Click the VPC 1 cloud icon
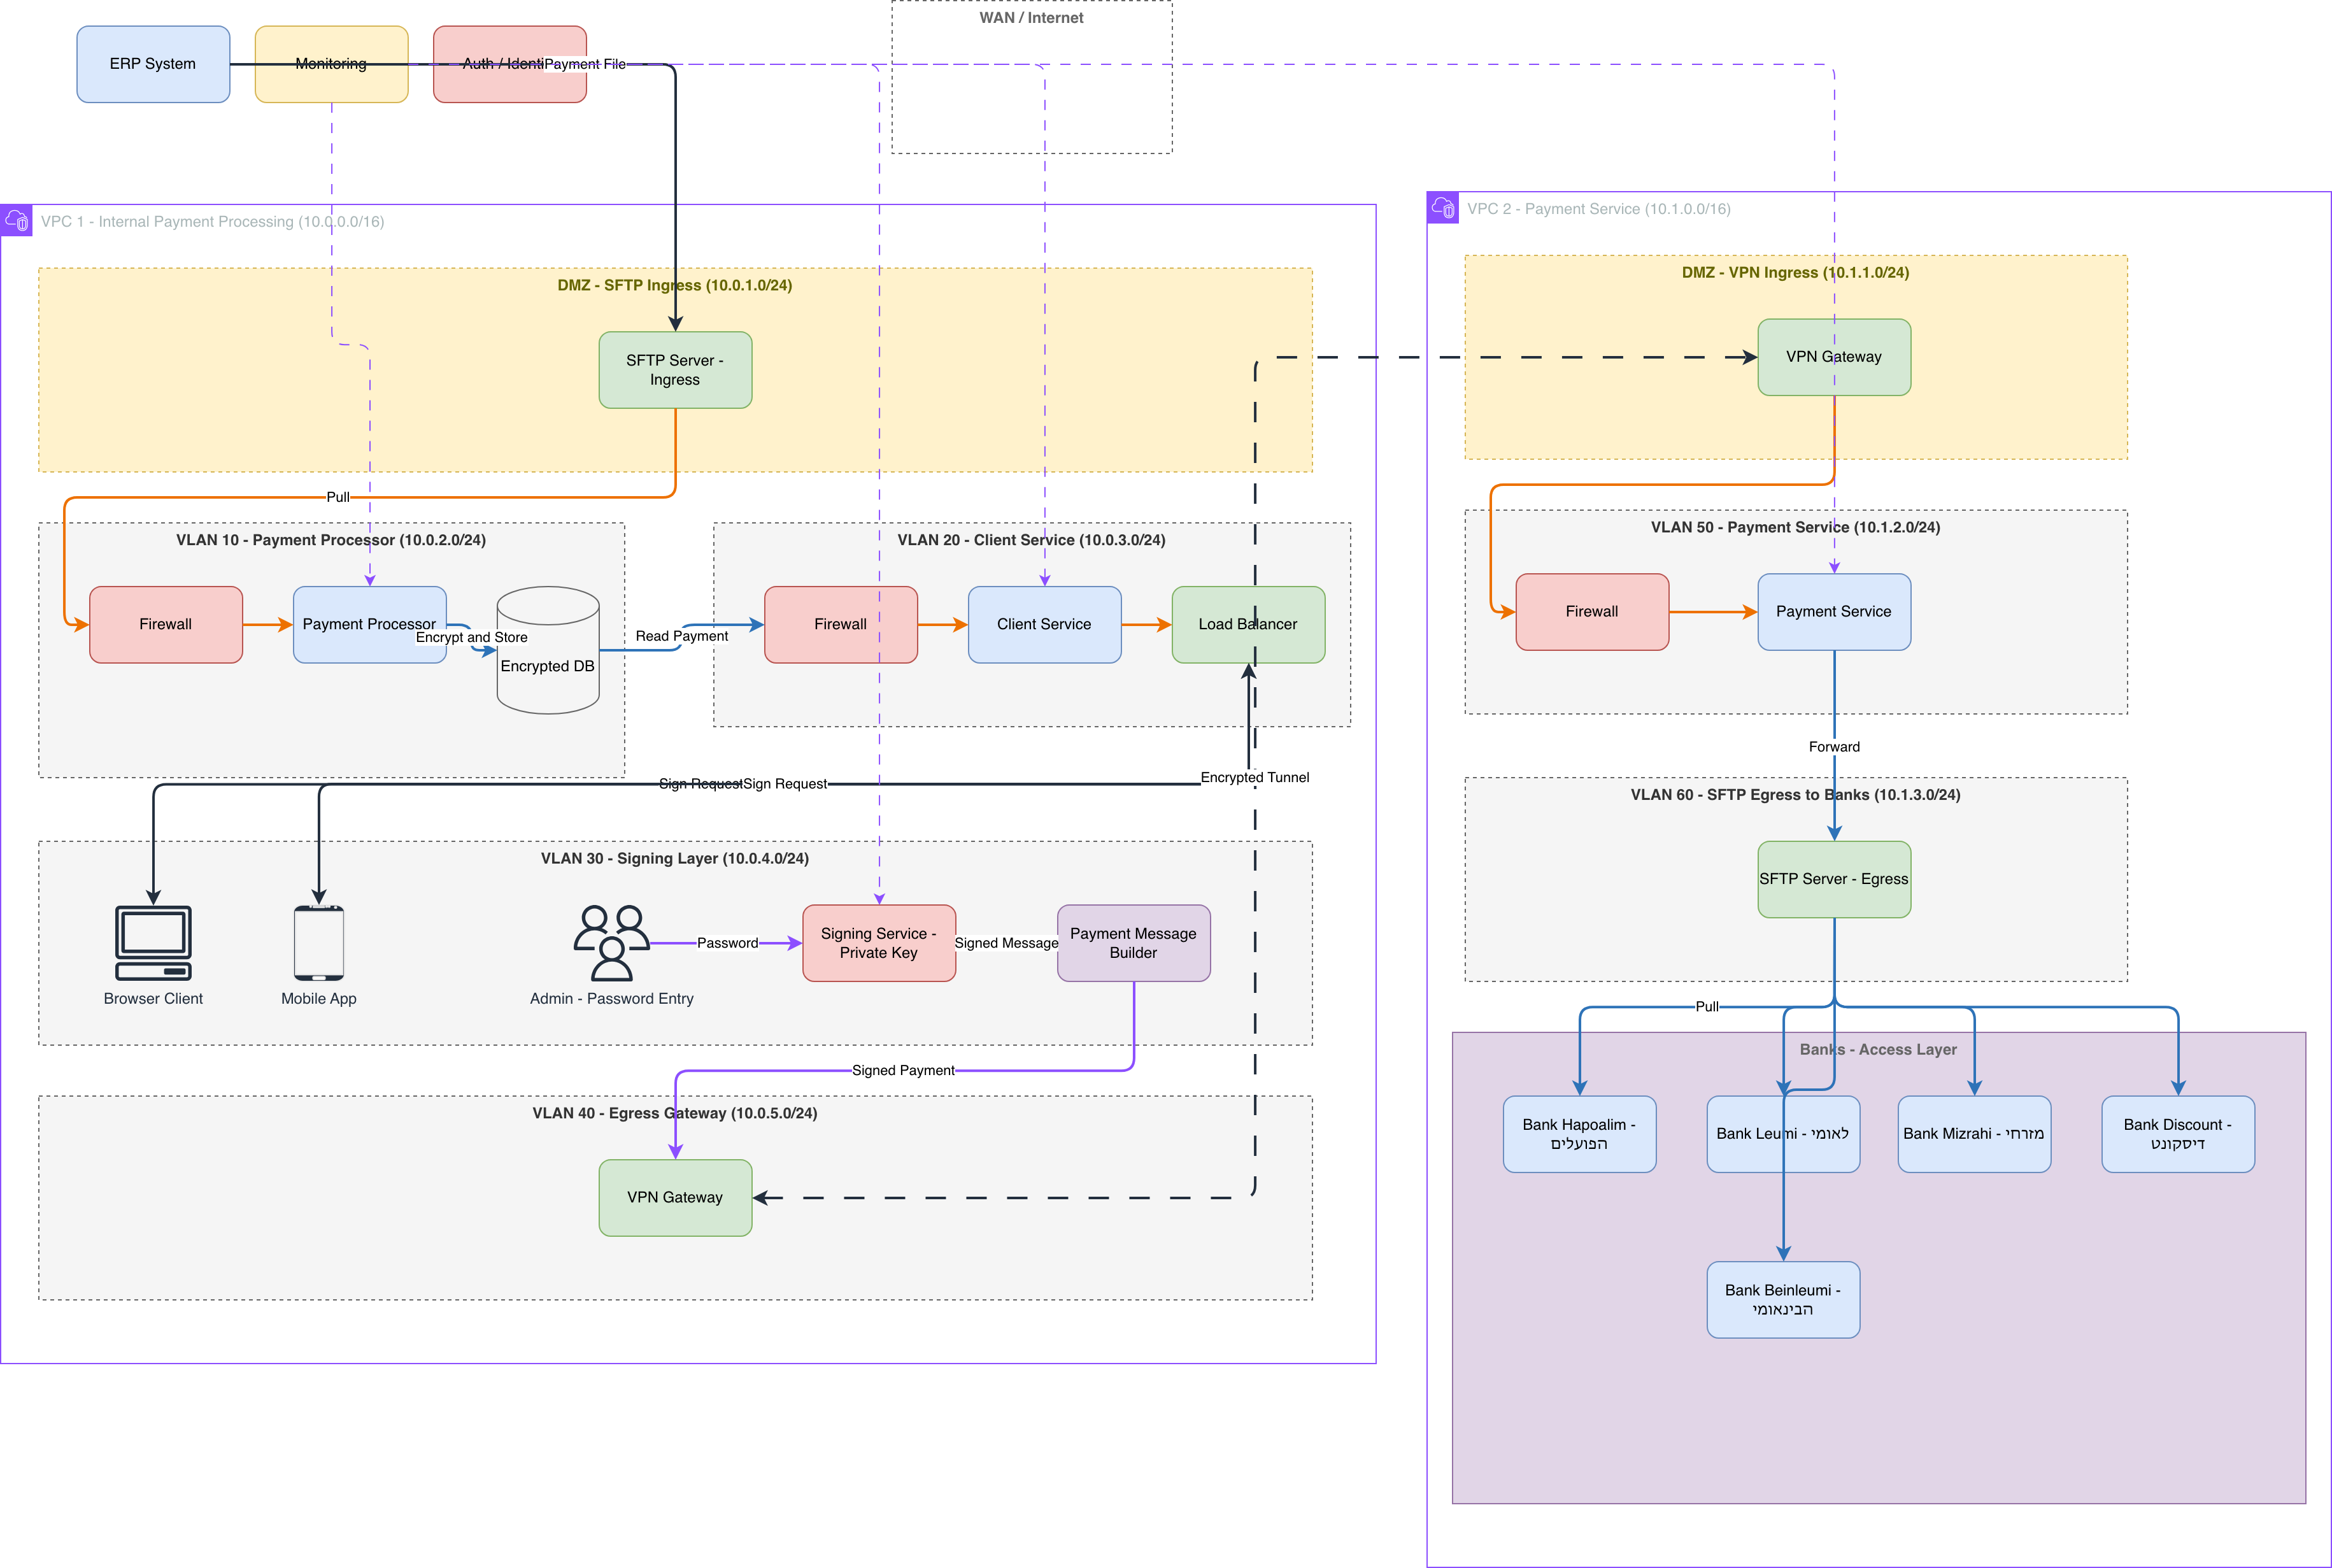The width and height of the screenshot is (2332, 1568). [x=16, y=220]
